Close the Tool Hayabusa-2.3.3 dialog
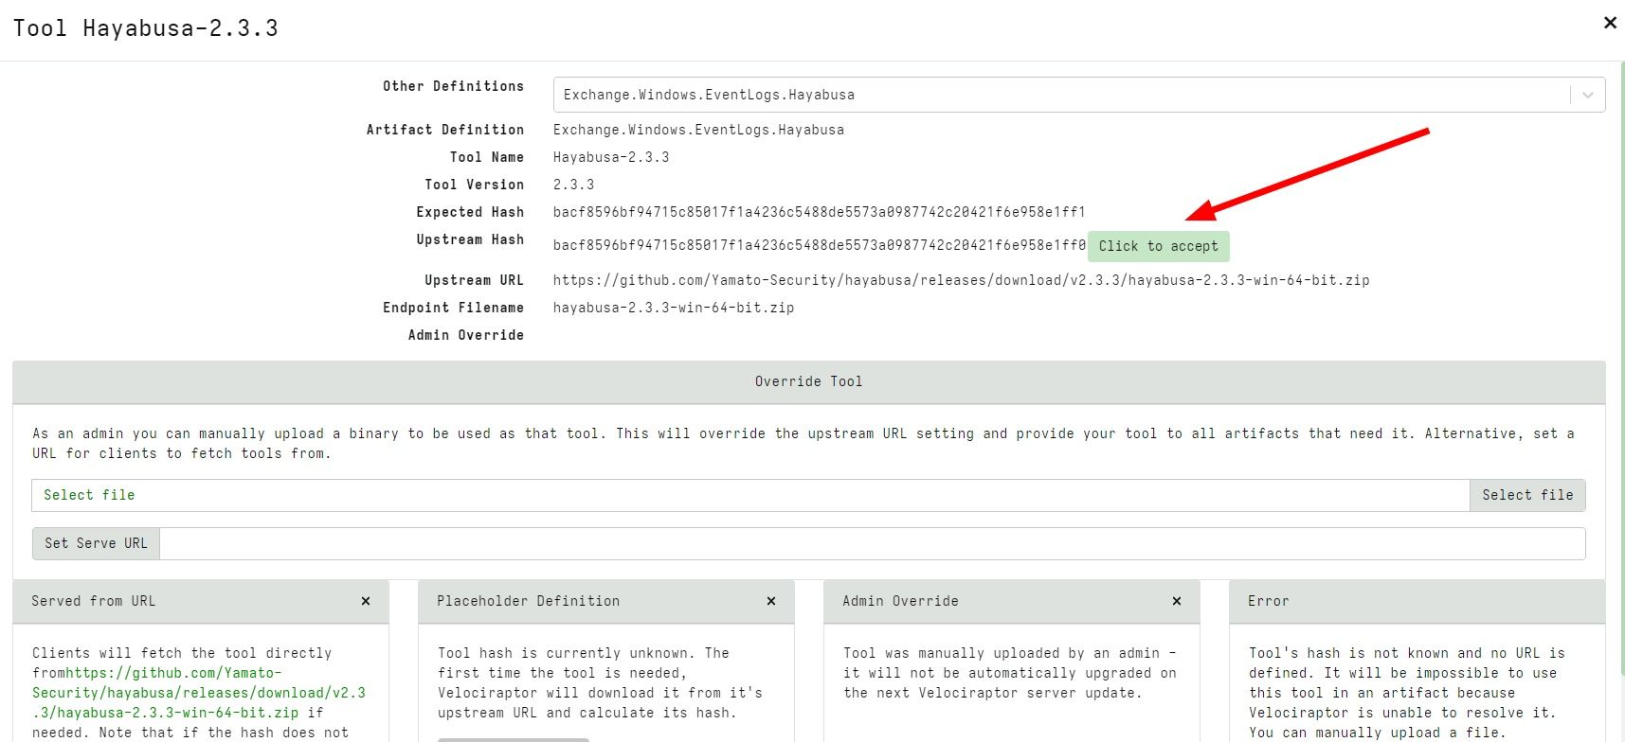Image resolution: width=1625 pixels, height=742 pixels. point(1609,23)
